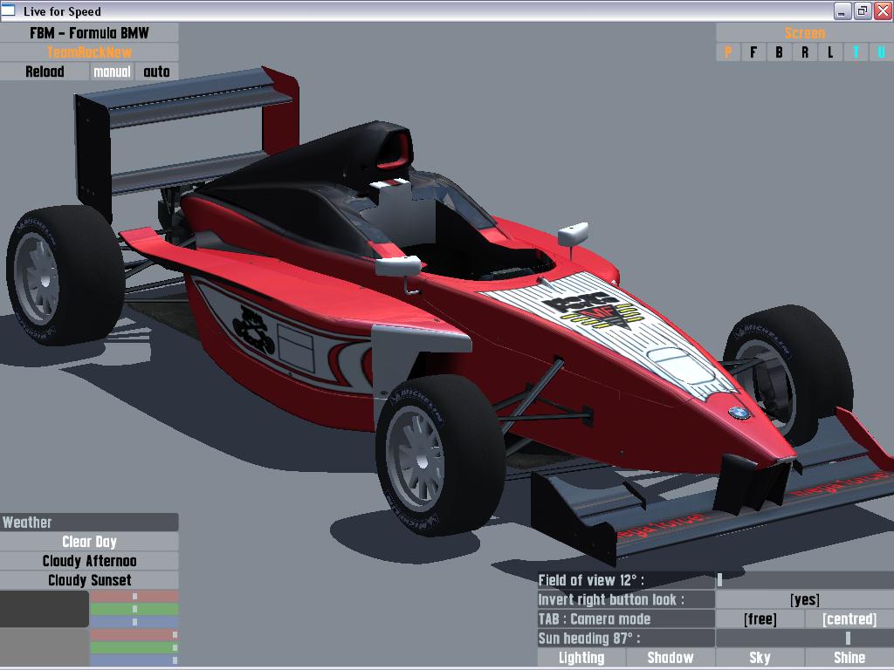Click the Screen header label
This screenshot has width=894, height=670.
tap(805, 33)
